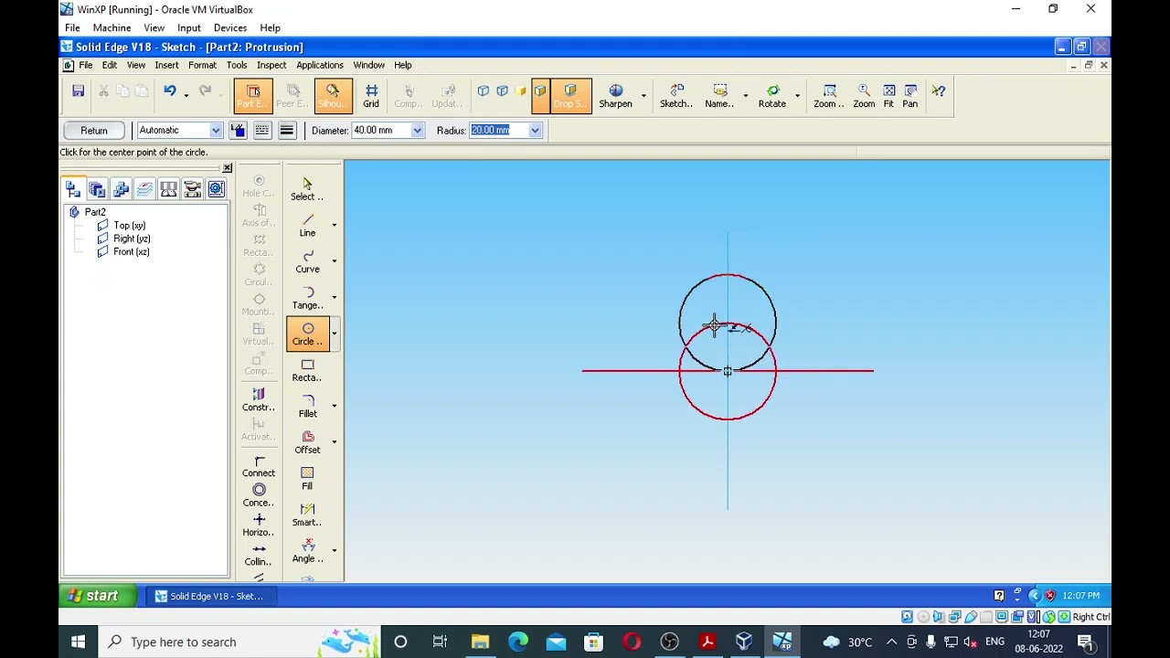
Task: Click the Rotate view tool
Action: point(772,95)
